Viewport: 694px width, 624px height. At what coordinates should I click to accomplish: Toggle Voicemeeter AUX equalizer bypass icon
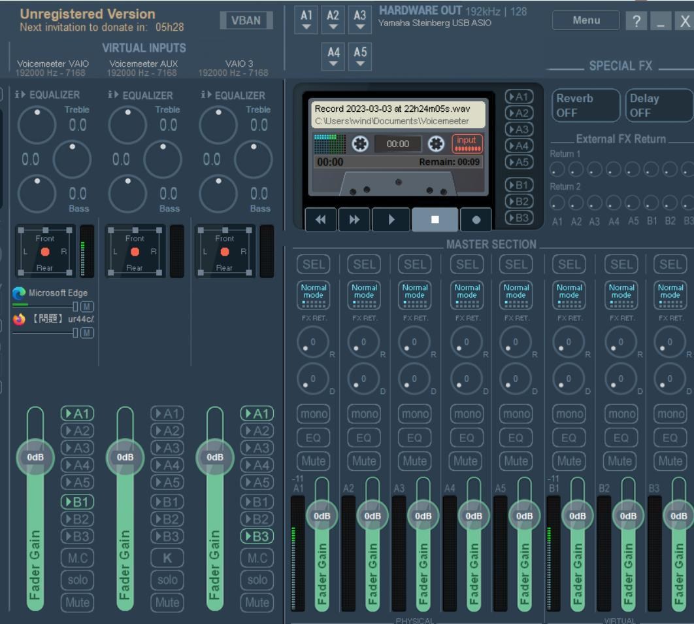(x=113, y=95)
